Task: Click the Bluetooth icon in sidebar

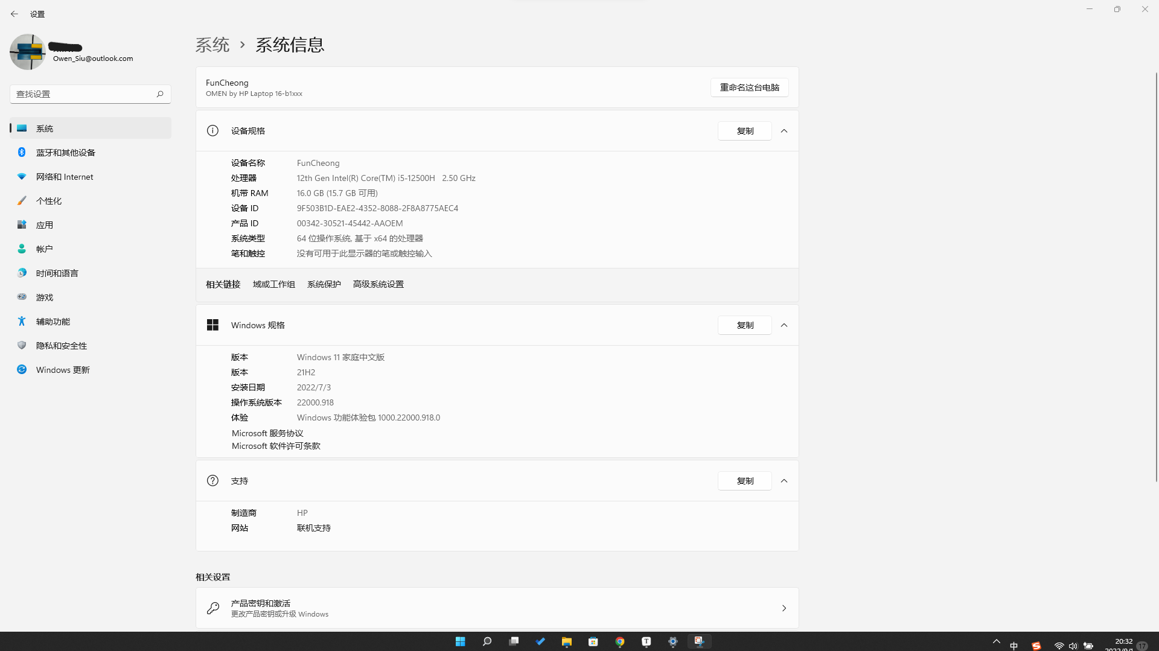Action: (22, 152)
